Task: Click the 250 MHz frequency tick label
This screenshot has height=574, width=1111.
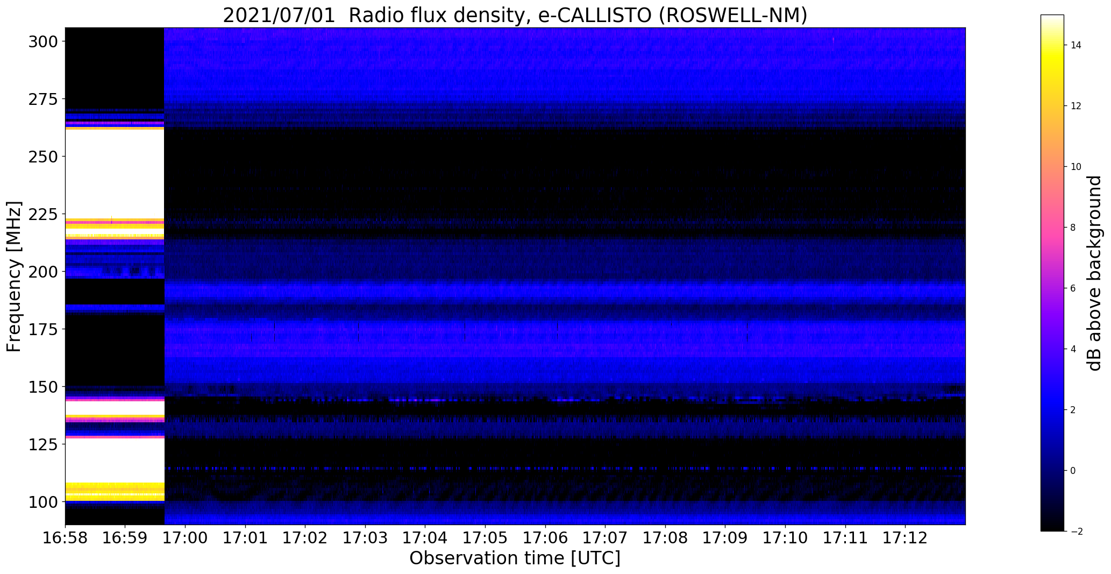Action: pyautogui.click(x=43, y=157)
